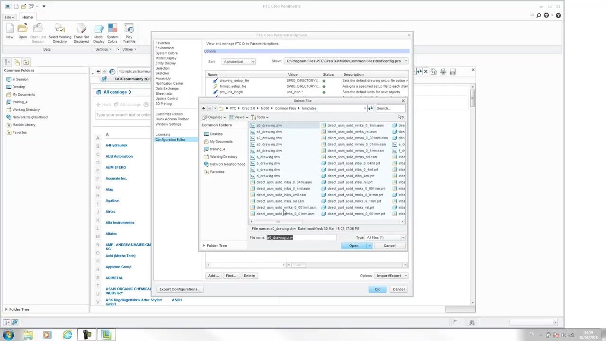This screenshot has height=341, width=606.
Task: Click the New icon in Home ribbon
Action: [x=10, y=32]
